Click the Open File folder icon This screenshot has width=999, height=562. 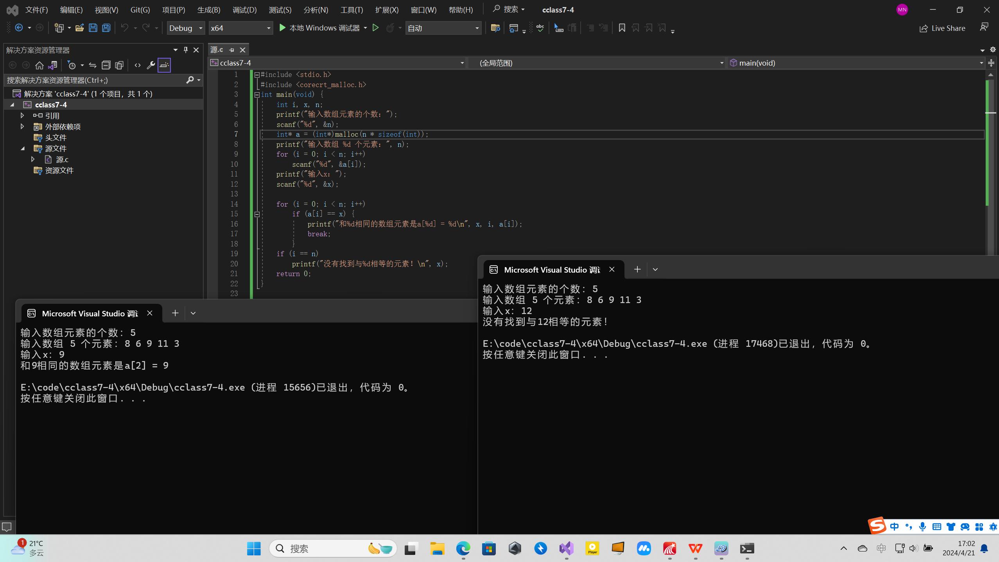[x=79, y=28]
